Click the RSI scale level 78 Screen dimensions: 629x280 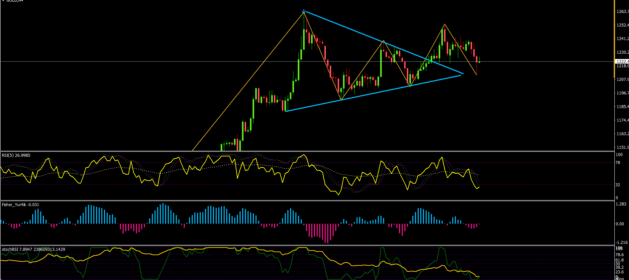click(x=618, y=163)
